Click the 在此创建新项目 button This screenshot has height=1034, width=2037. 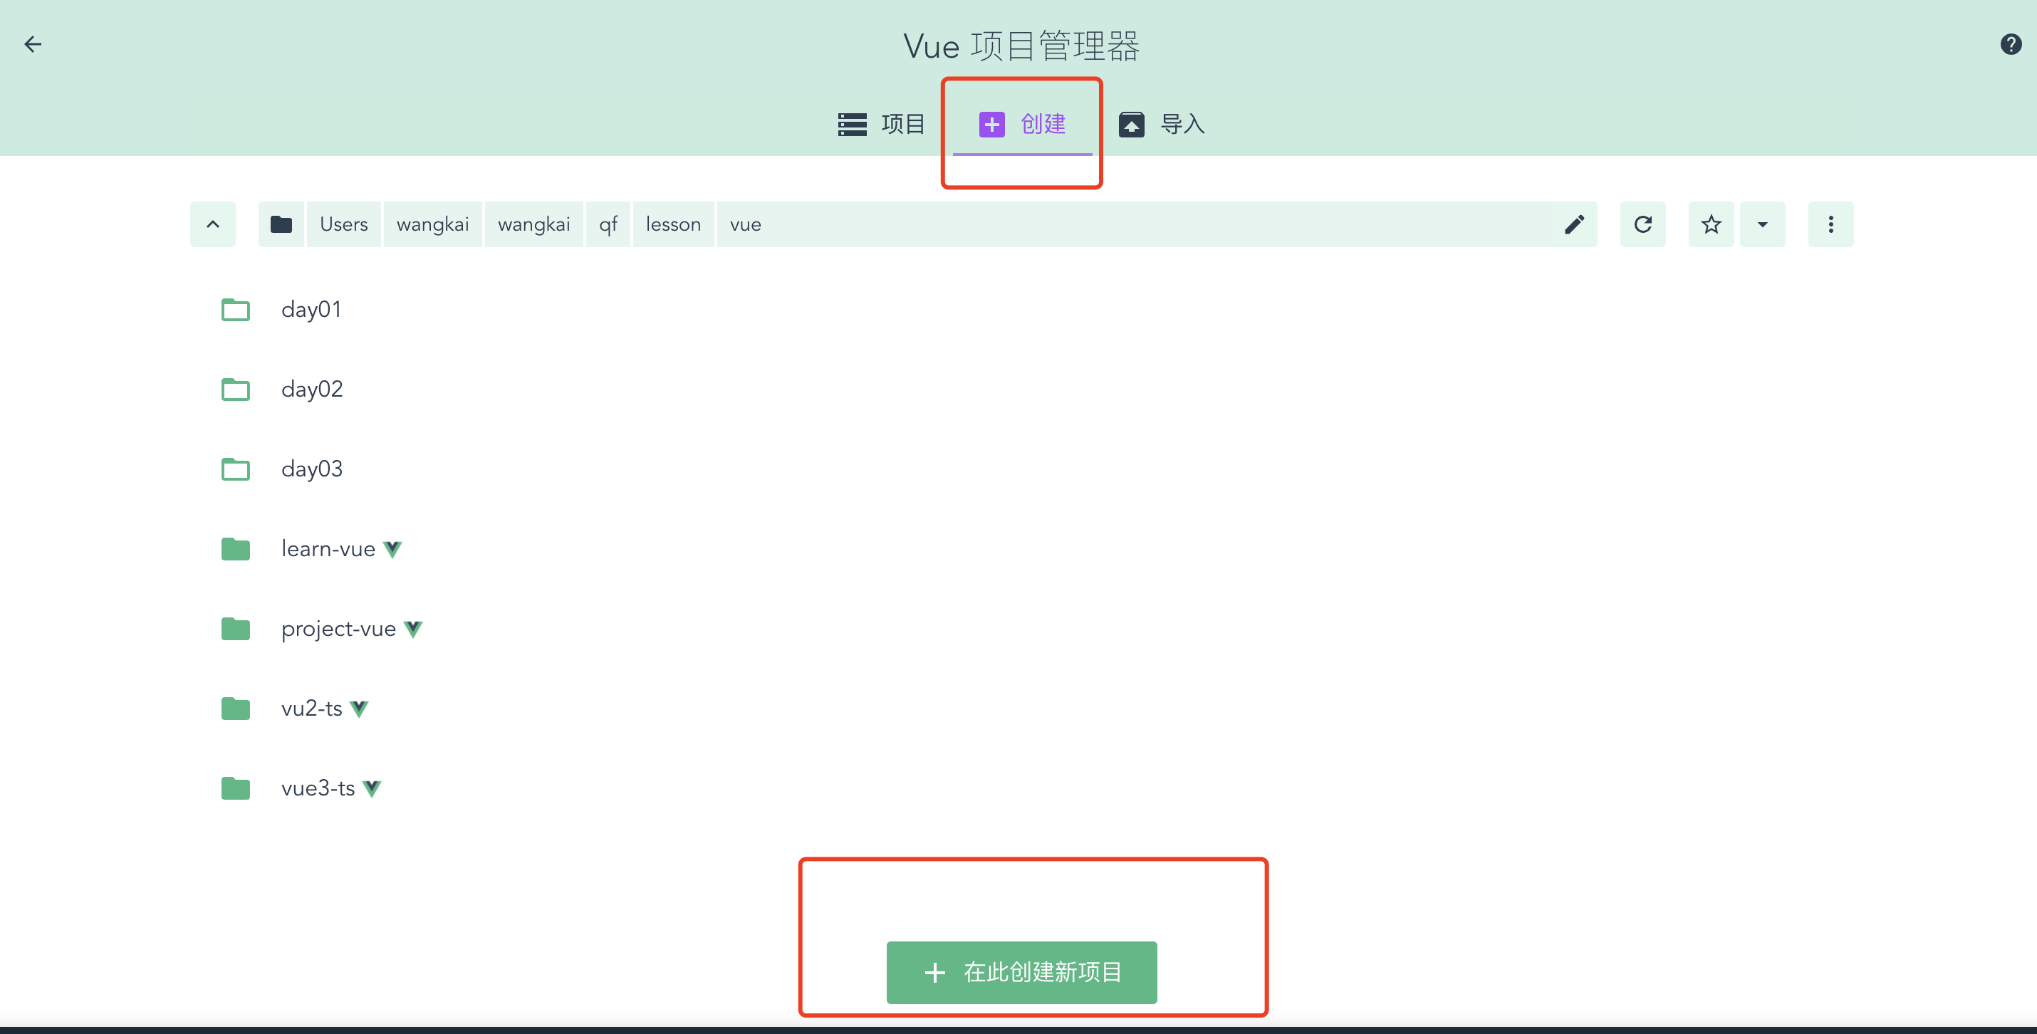point(1021,971)
